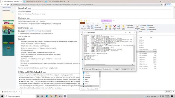
Task: Switch to the PCSX2 browser tab
Action: click(x=55, y=2)
